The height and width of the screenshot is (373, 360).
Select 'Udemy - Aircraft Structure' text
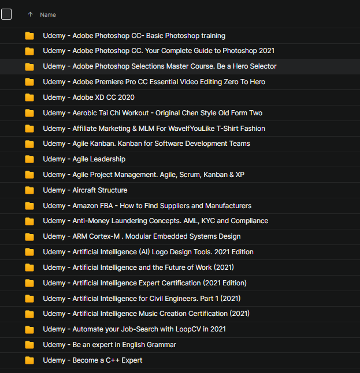pos(85,190)
